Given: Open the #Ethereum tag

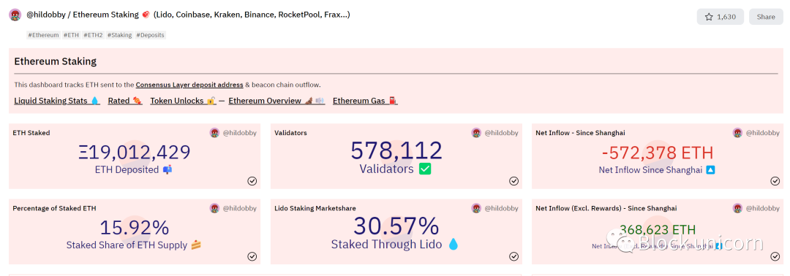Looking at the screenshot, I should 43,35.
